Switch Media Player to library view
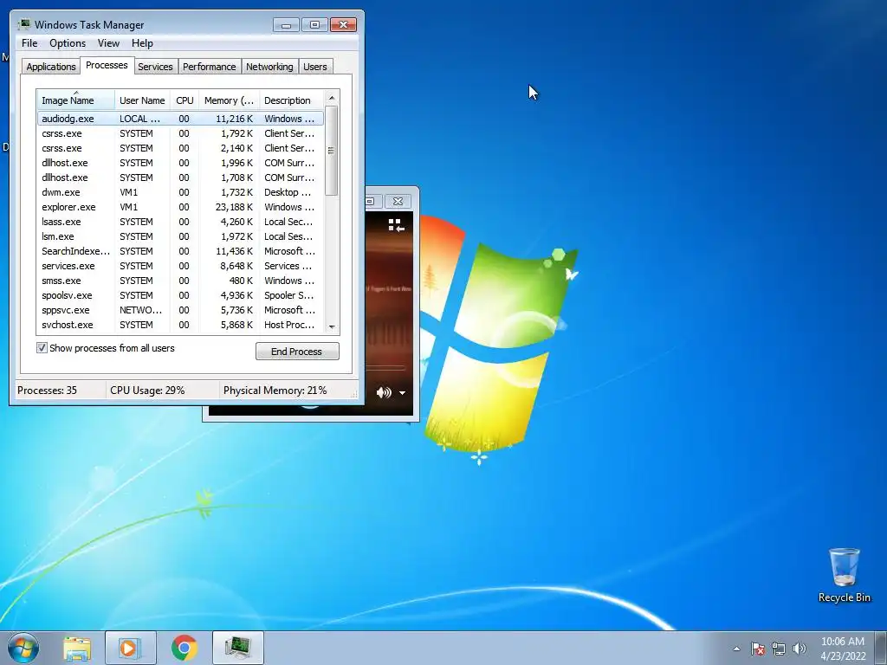The width and height of the screenshot is (887, 665). tap(396, 225)
